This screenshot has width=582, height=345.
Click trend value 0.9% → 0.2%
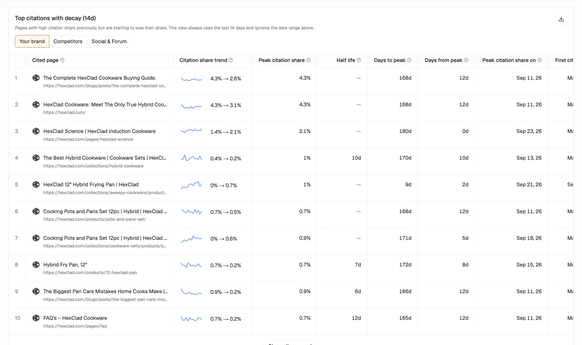click(x=226, y=292)
